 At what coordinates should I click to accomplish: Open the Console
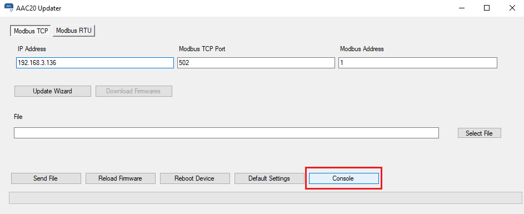(343, 178)
